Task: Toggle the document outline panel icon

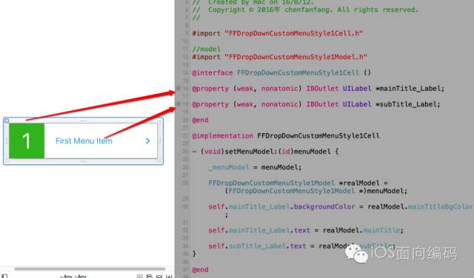Action: coord(4,276)
